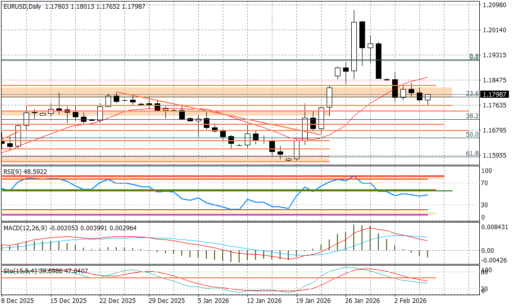The width and height of the screenshot is (512, 307).
Task: Select the 1.16795 price axis label
Action: point(494,130)
